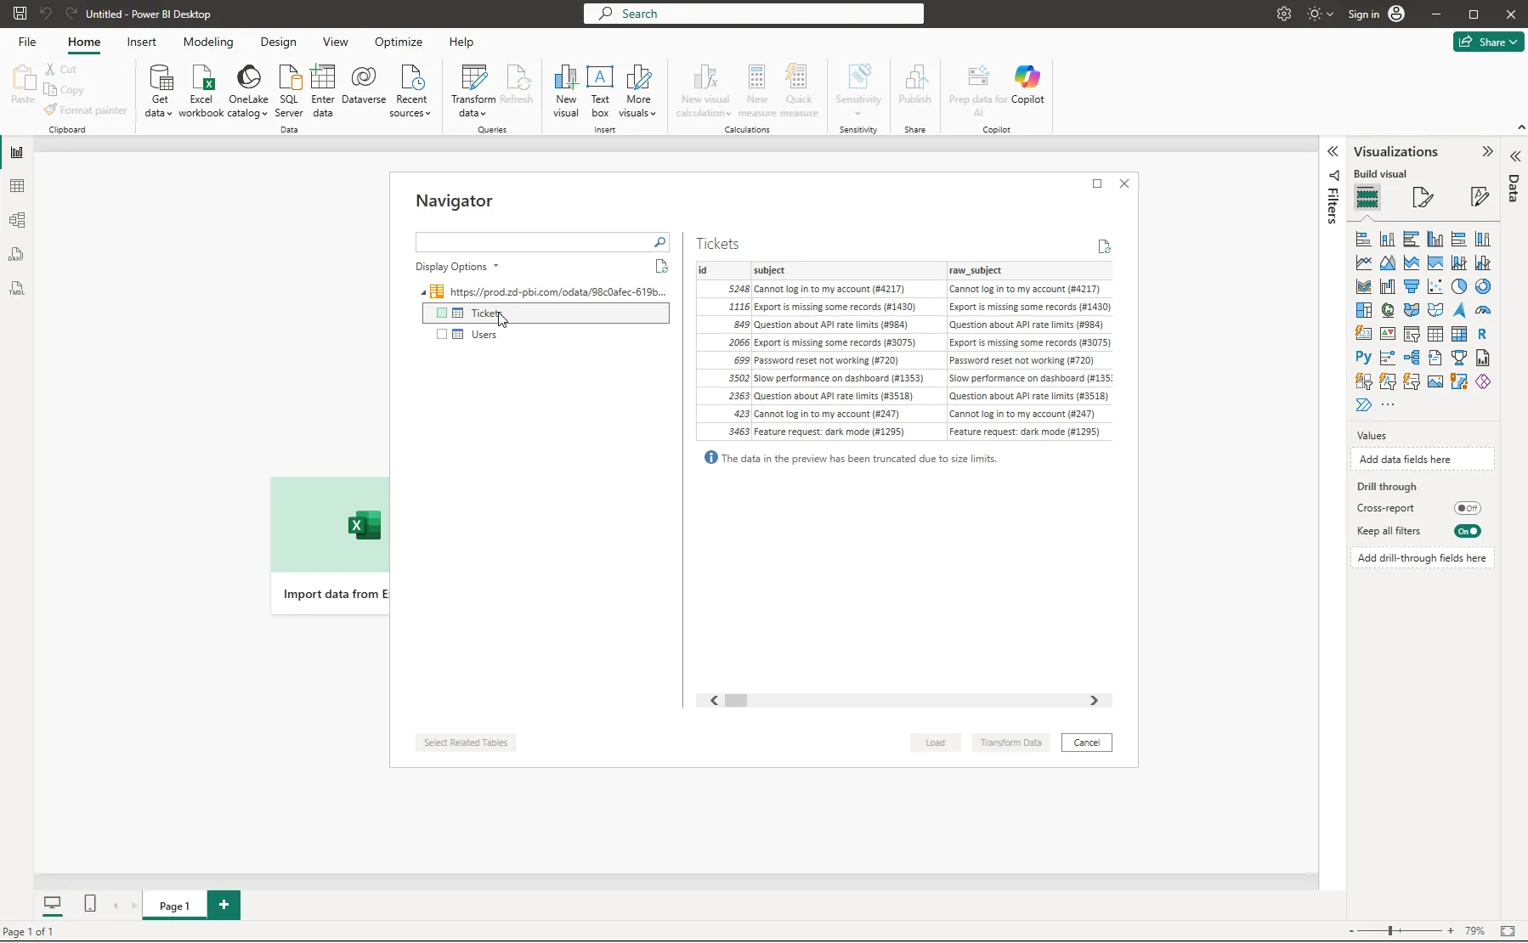Viewport: 1528px width, 943px height.
Task: Switch to Table view in sidebar
Action: click(x=17, y=186)
